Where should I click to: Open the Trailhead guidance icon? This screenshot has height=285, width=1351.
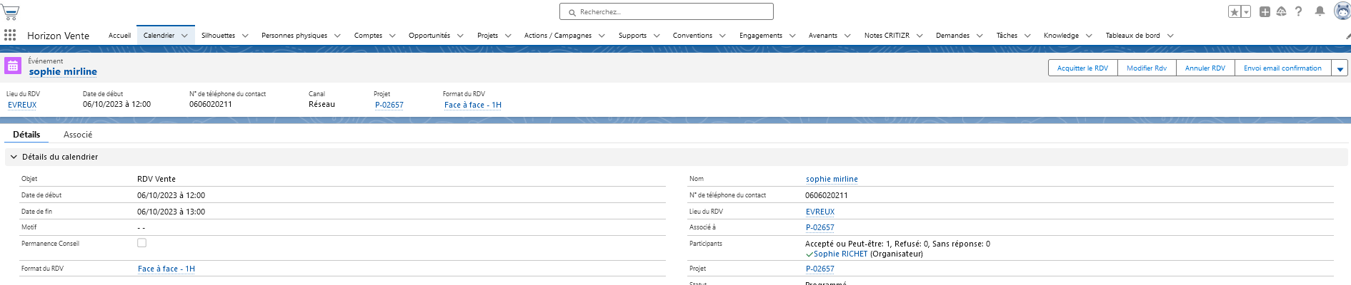1281,12
